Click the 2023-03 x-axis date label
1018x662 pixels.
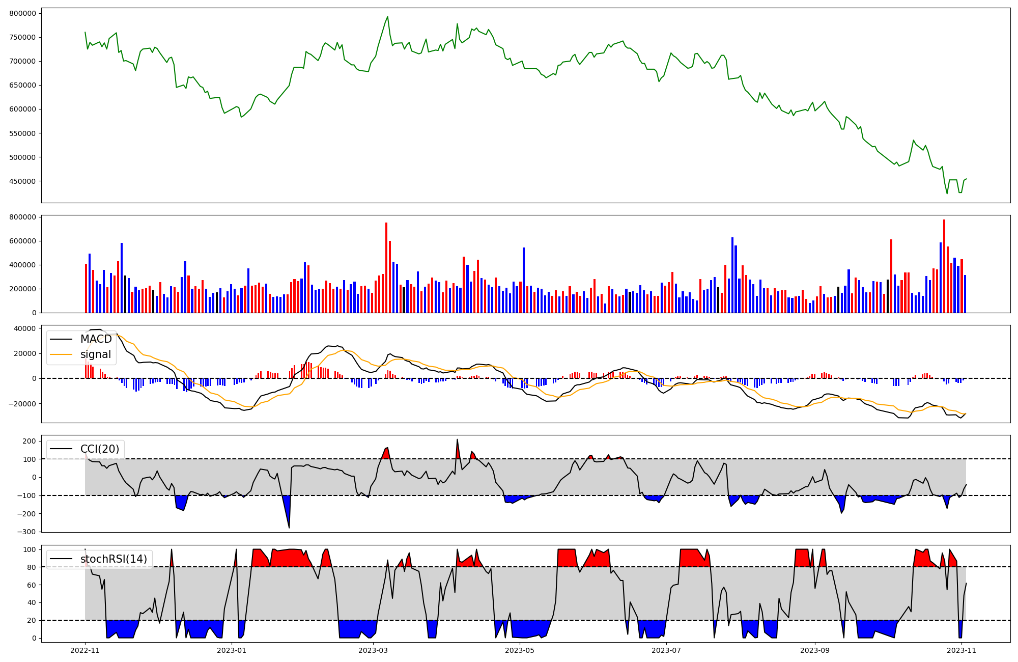pos(373,650)
